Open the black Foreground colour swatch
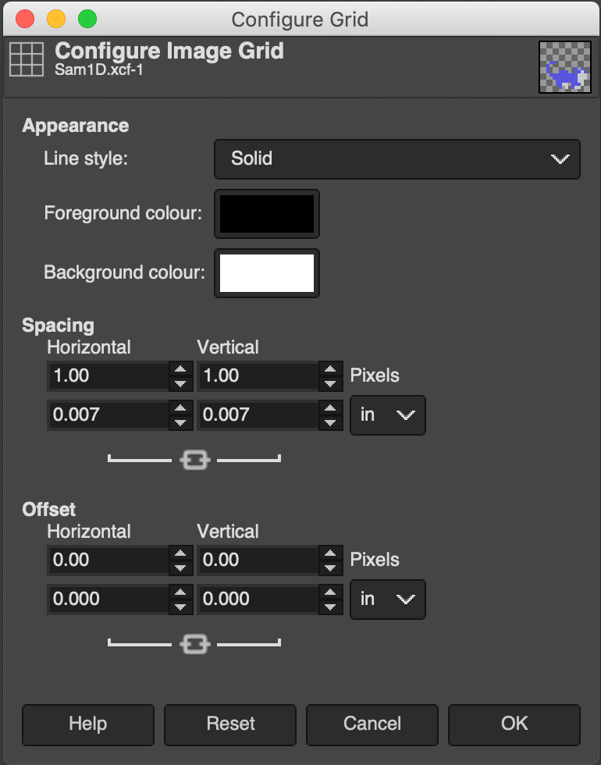The height and width of the screenshot is (765, 601). click(x=267, y=214)
